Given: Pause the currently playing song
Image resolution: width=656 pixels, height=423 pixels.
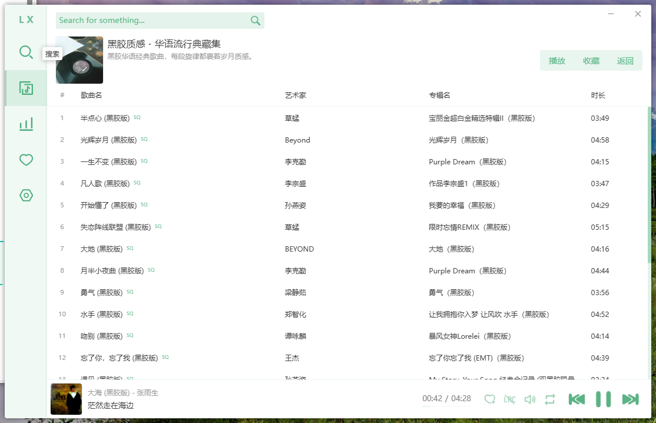Looking at the screenshot, I should 602,399.
